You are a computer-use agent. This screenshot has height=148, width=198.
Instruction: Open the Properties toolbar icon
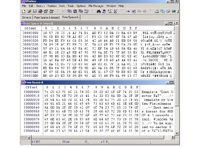tap(46, 11)
